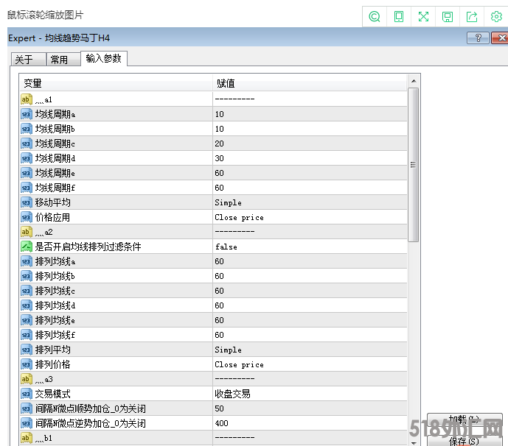Click the 保存(S) save button
The height and width of the screenshot is (446, 508).
tap(464, 441)
